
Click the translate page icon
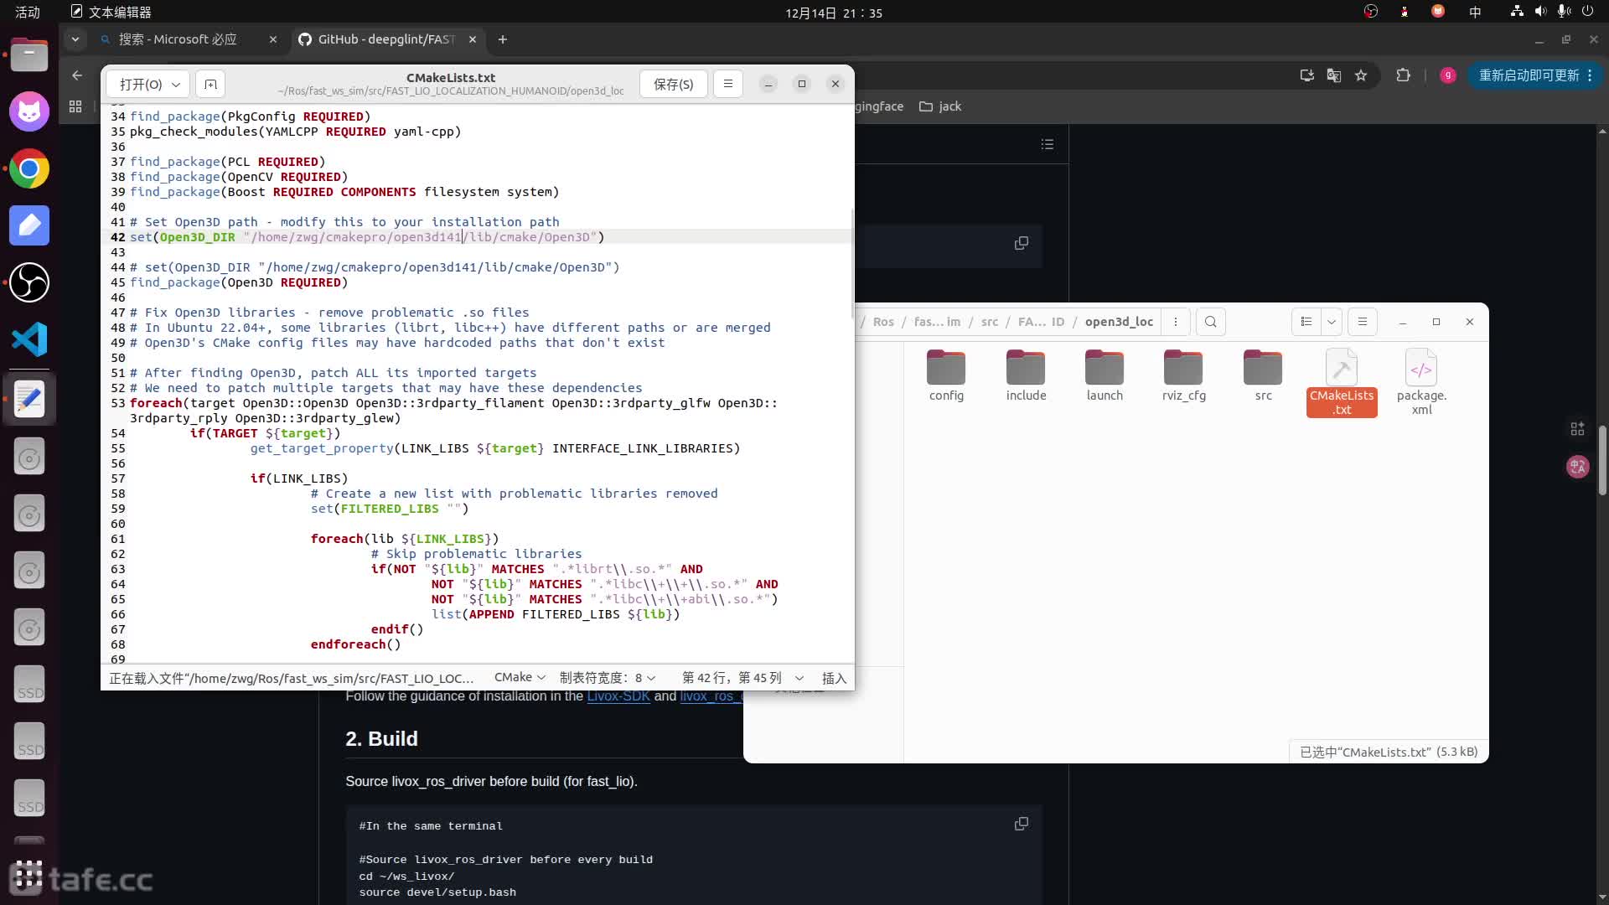tap(1333, 75)
